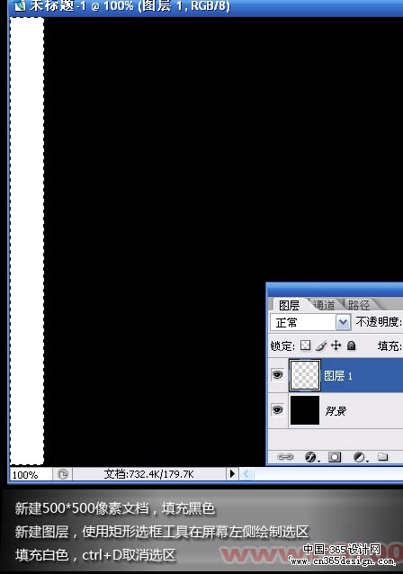Lock image pixels brush icon
Viewport: 403px width, 574px height.
pos(321,345)
